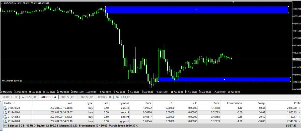
Task: Click the order icon for 911948466
Action: [x=5, y=112]
